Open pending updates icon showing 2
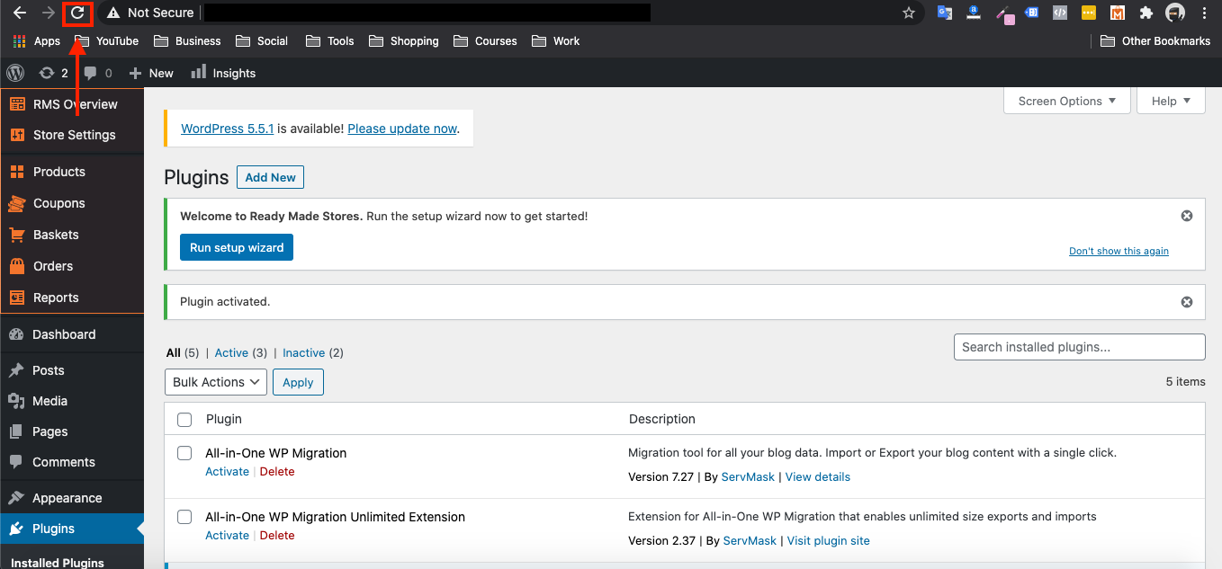Viewport: 1222px width, 569px height. click(53, 73)
